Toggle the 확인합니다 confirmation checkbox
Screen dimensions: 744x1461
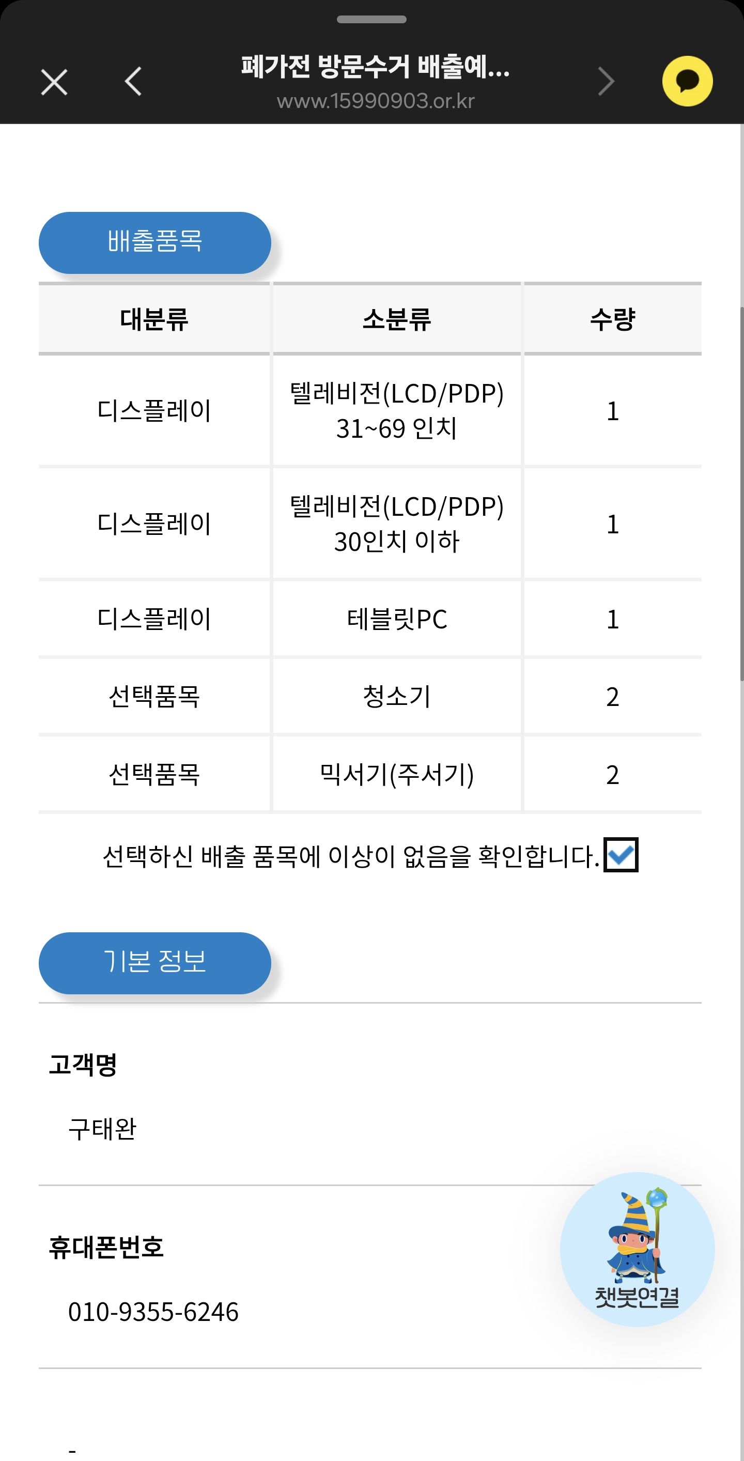point(621,855)
